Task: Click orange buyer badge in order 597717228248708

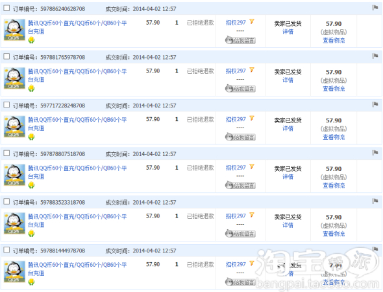Action: tap(252, 118)
